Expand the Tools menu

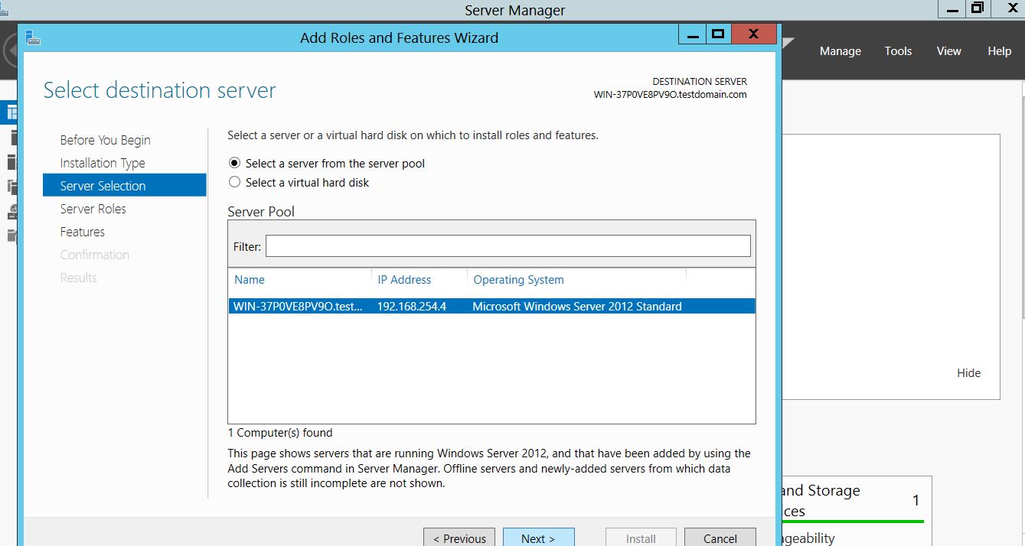click(x=898, y=51)
